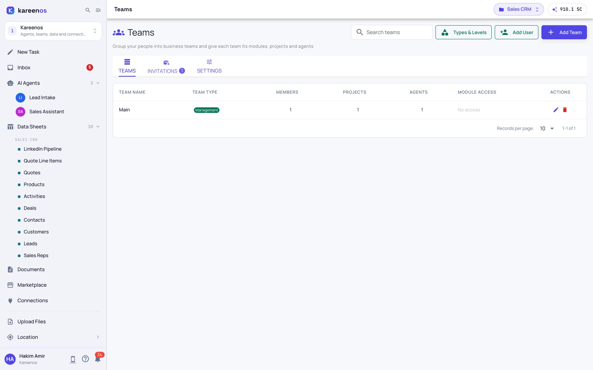
Task: Click the kareenos logo
Action: coord(27,10)
